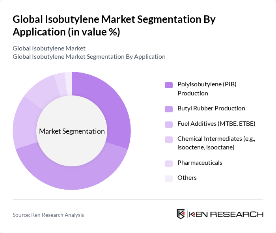Click the Chemical Intermediates legend color swatch
The height and width of the screenshot is (233, 276).
169,140
